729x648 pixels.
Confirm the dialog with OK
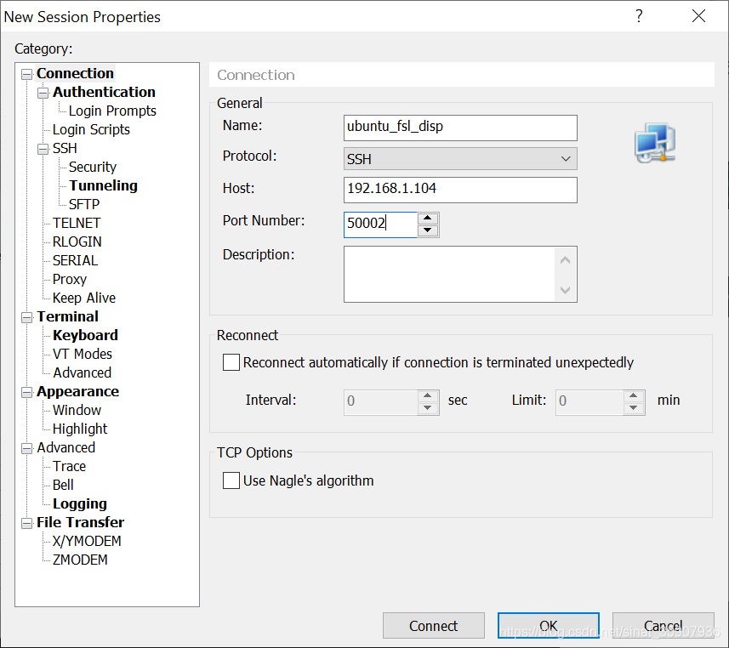point(549,626)
